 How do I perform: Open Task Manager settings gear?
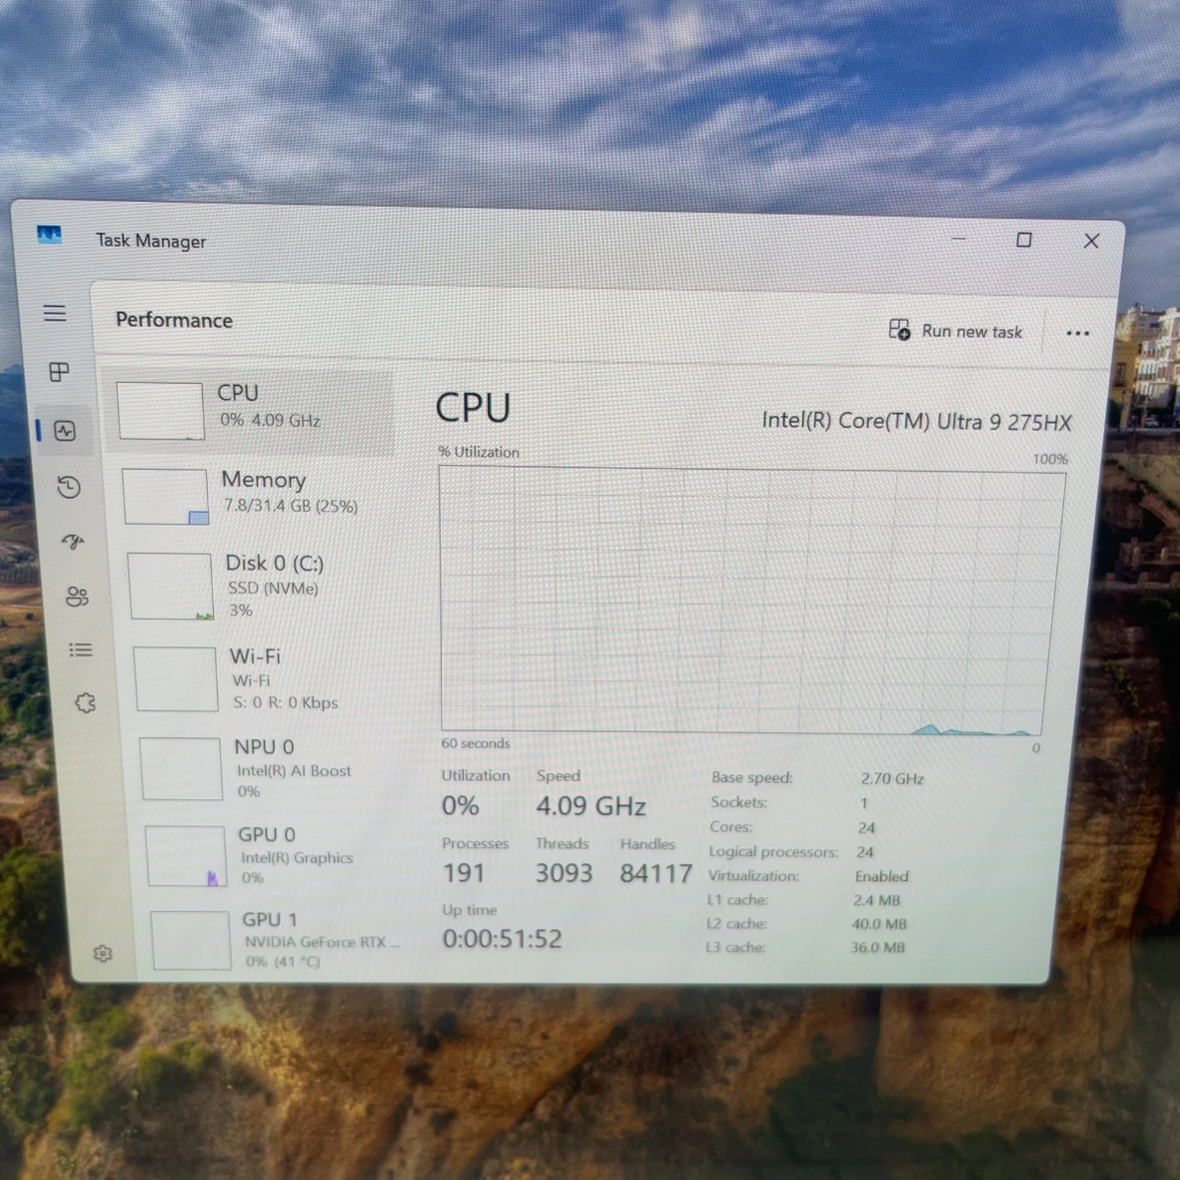[102, 953]
